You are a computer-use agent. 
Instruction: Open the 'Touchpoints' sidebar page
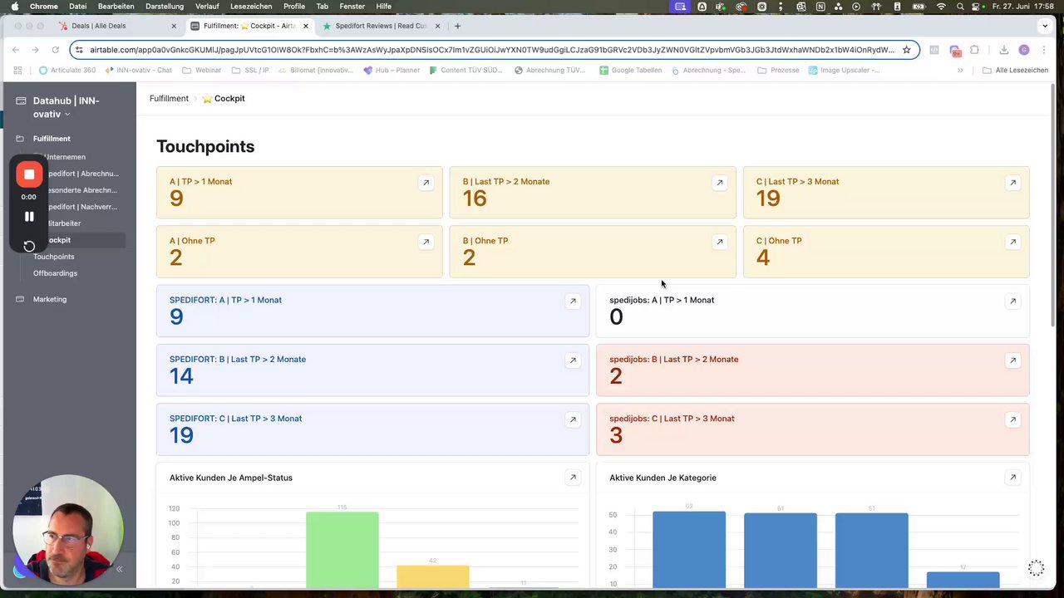tap(53, 257)
